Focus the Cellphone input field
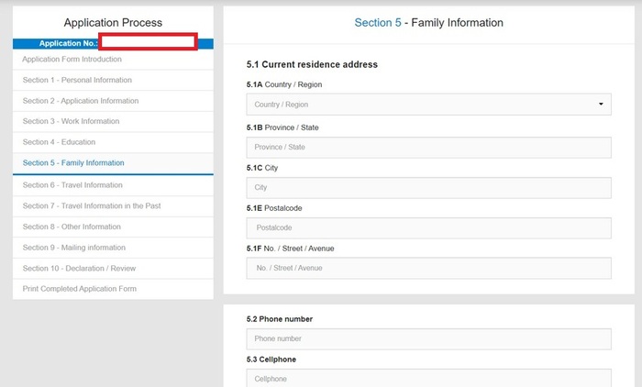642x387 pixels. click(x=428, y=378)
